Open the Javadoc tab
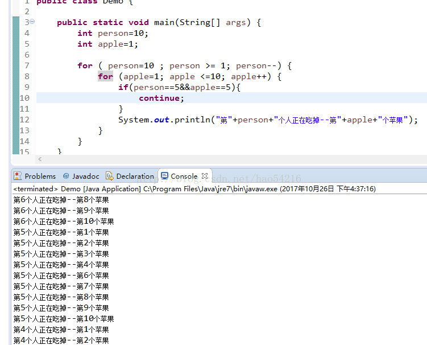Viewport: 427px width, 345px height. pos(81,176)
